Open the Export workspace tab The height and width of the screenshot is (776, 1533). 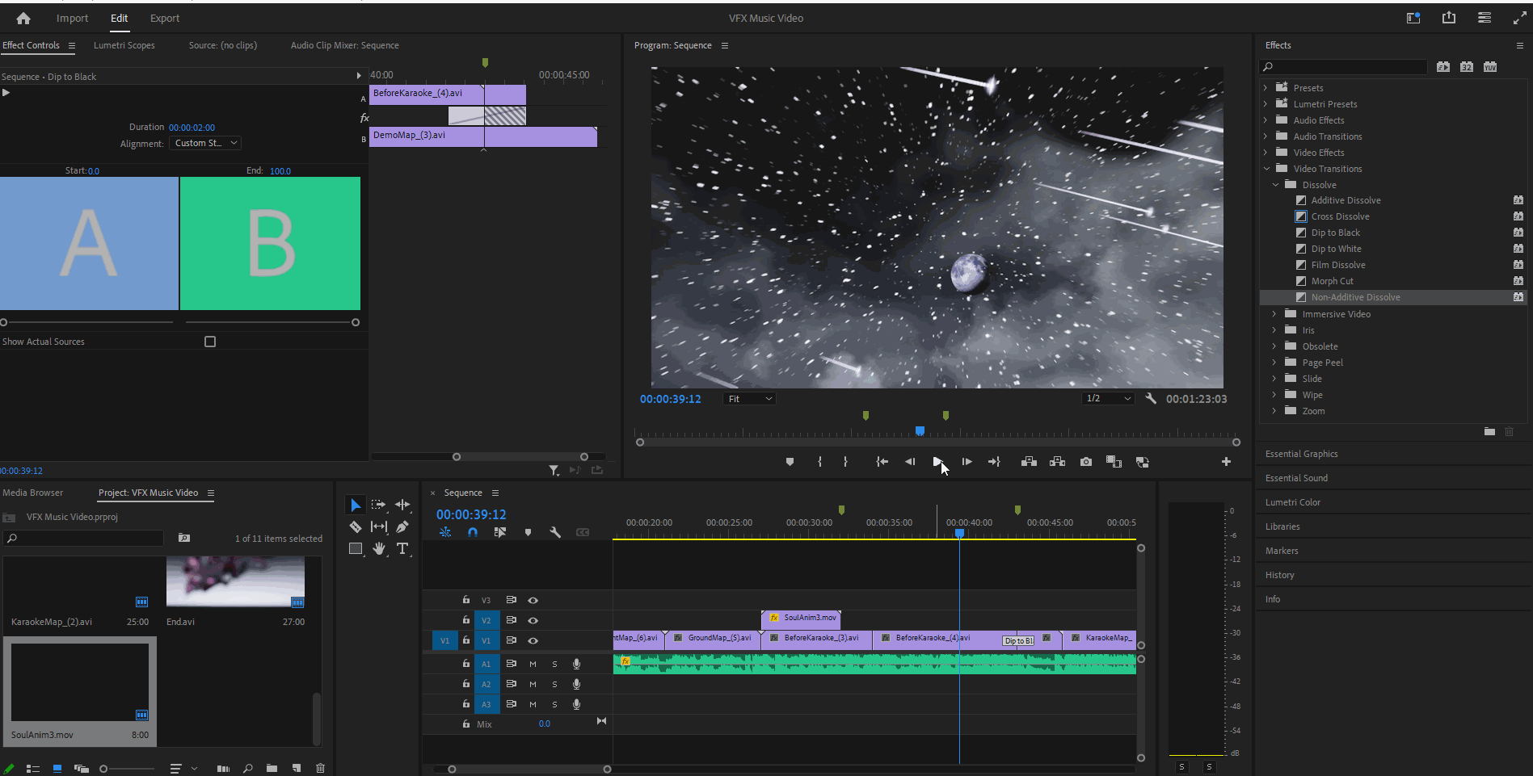point(165,18)
